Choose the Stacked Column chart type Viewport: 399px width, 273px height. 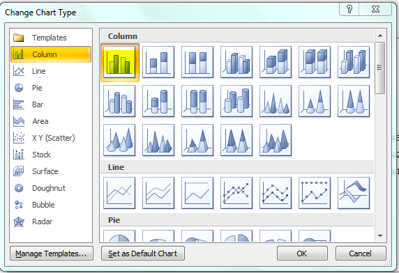[x=158, y=62]
